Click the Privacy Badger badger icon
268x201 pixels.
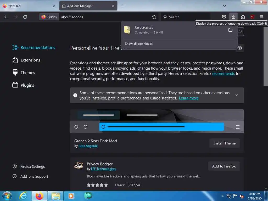79,165
